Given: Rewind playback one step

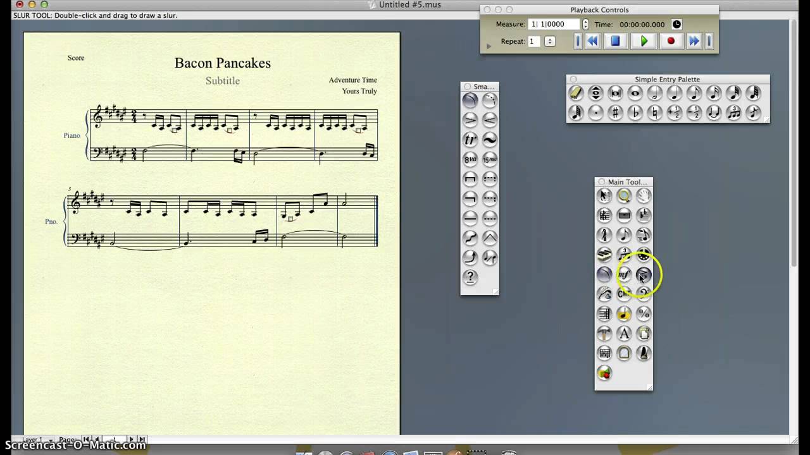Looking at the screenshot, I should click(592, 41).
